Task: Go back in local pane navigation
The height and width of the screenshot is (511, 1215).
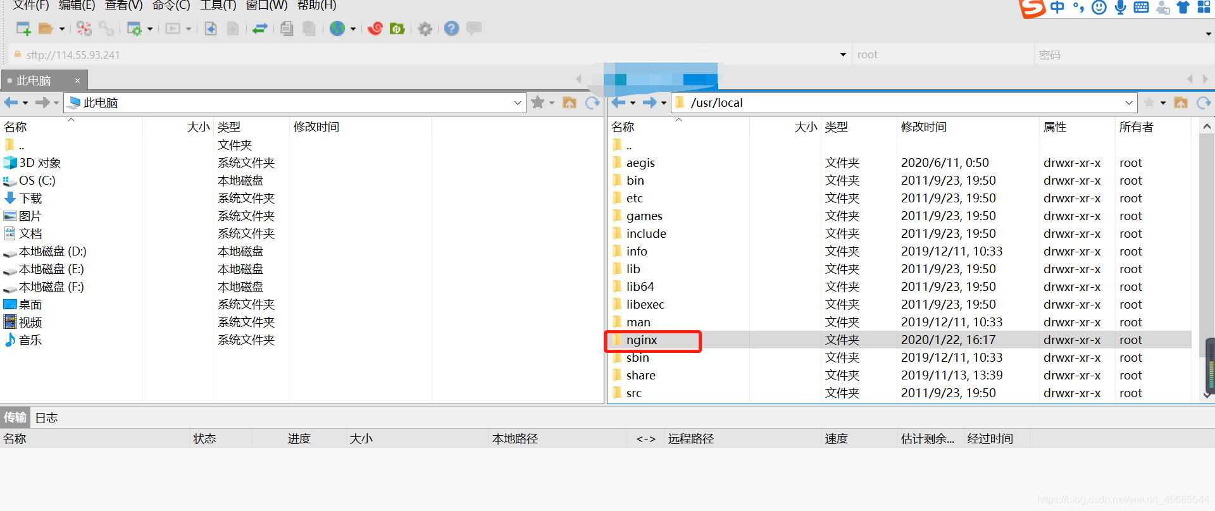Action: click(x=11, y=102)
